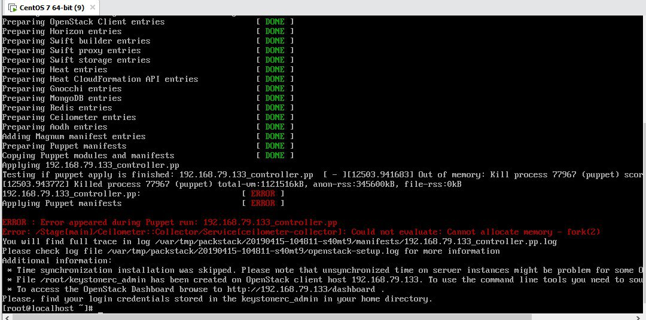Click the 'Adding Magnum manifest entries' line
The width and height of the screenshot is (646, 320).
(x=148, y=136)
